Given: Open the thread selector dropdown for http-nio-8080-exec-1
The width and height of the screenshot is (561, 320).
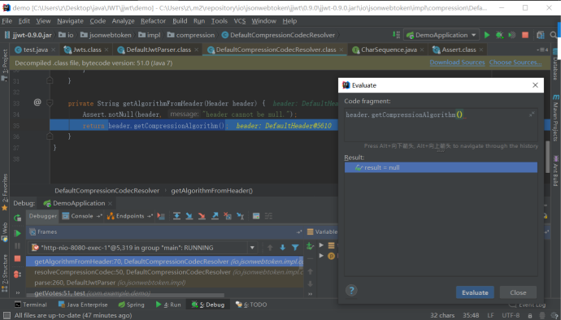Looking at the screenshot, I should (x=252, y=248).
